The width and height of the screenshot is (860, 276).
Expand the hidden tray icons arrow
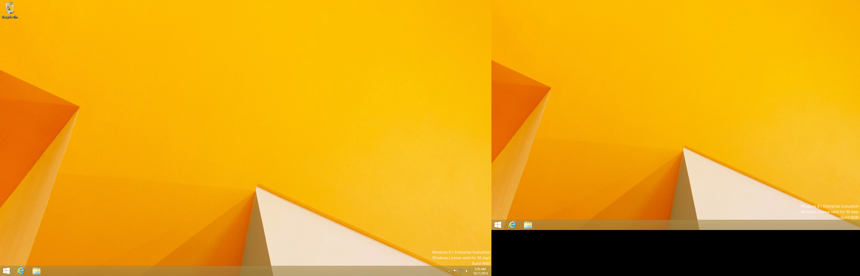pos(449,271)
